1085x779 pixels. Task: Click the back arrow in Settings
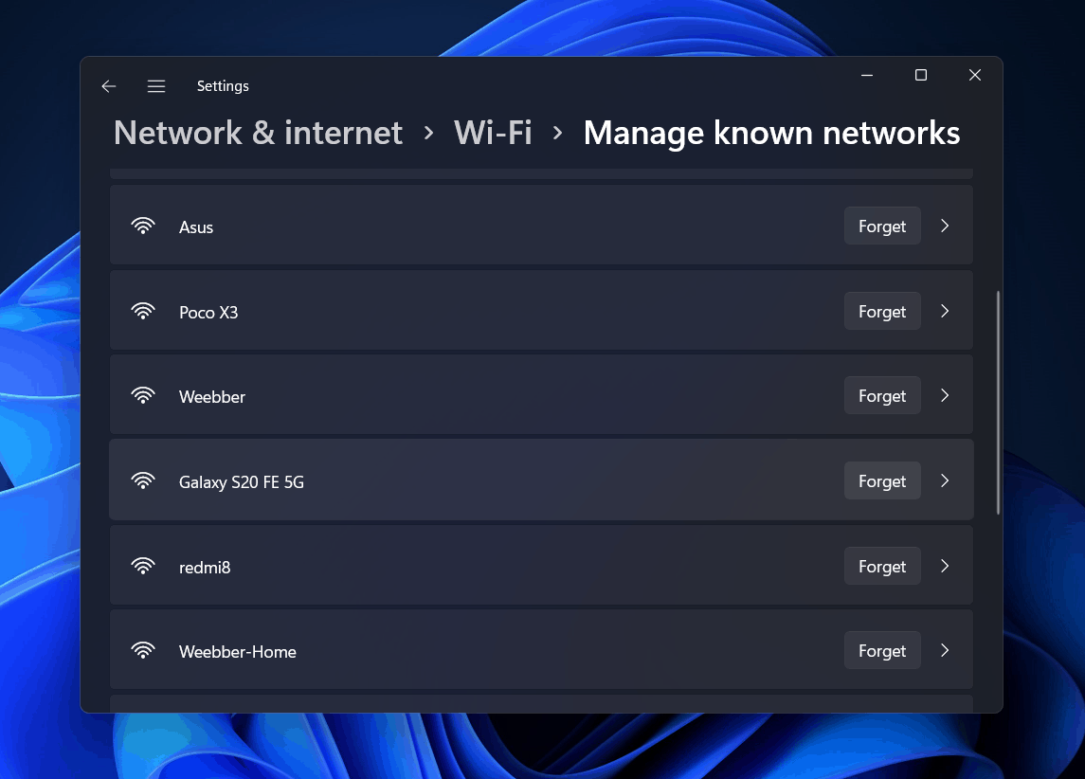coord(108,85)
